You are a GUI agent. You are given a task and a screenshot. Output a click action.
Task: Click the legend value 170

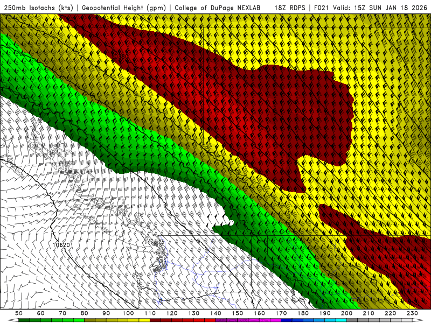[281, 313]
